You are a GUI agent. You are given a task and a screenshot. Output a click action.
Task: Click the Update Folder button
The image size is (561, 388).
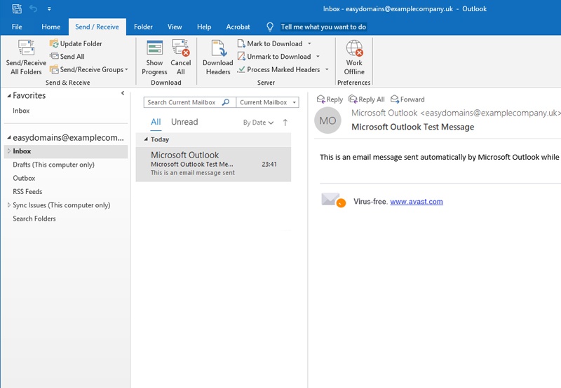pyautogui.click(x=76, y=43)
